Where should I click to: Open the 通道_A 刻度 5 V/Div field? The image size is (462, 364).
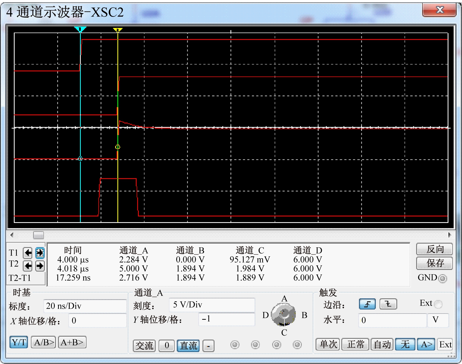212,305
